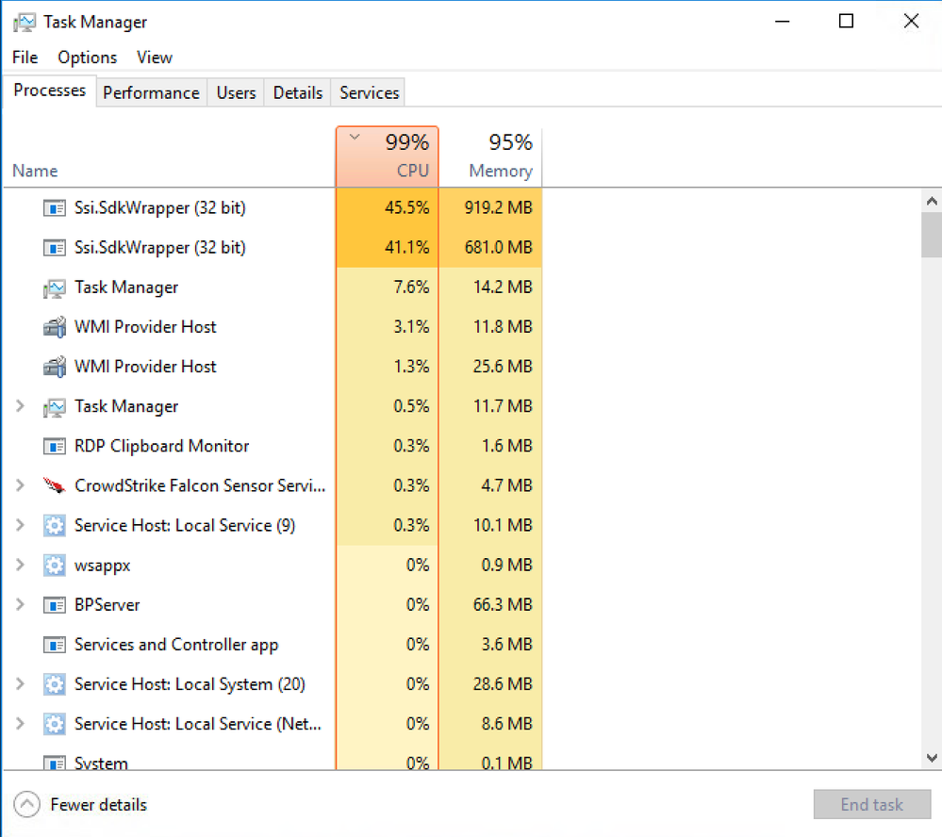Expand the wsappx process group
This screenshot has height=837, width=942.
(x=20, y=566)
